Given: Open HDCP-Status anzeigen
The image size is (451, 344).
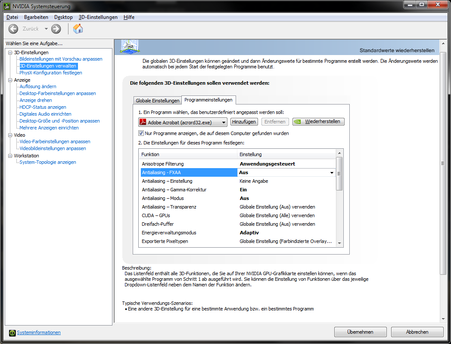Looking at the screenshot, I should [43, 107].
